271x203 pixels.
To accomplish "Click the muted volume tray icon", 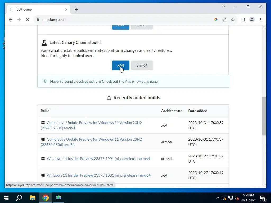I will click(x=237, y=198).
